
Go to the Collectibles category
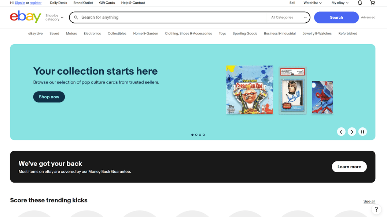click(117, 34)
